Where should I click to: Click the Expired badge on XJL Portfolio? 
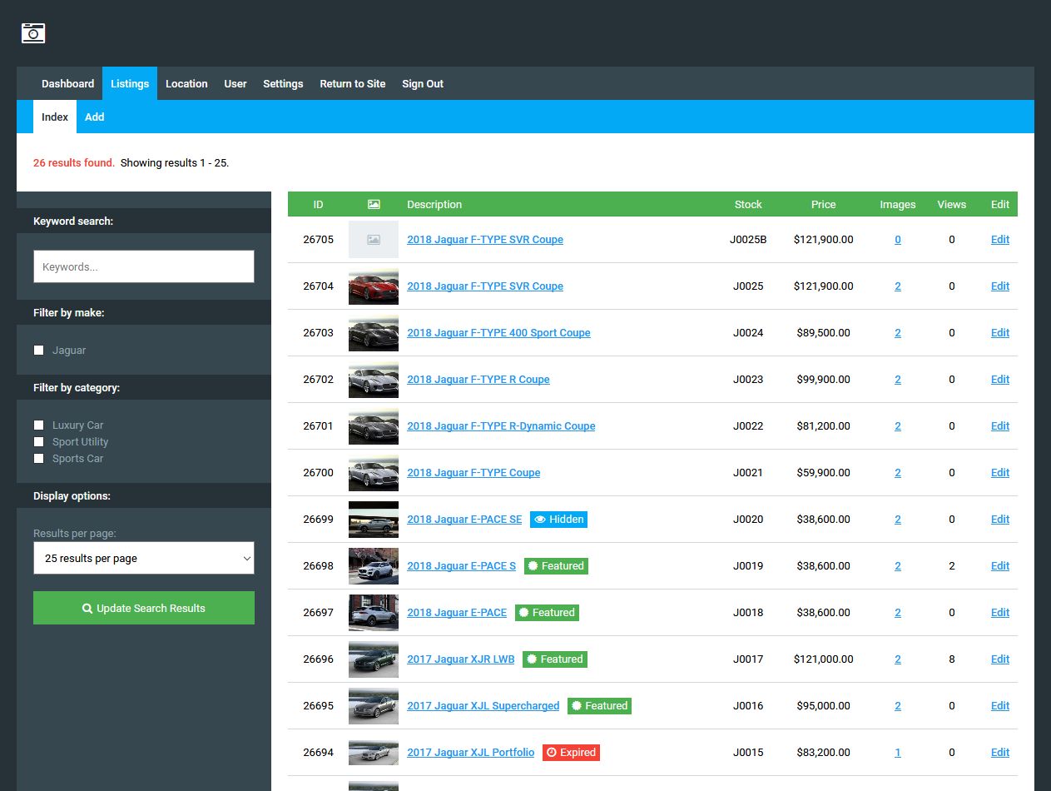tap(571, 753)
